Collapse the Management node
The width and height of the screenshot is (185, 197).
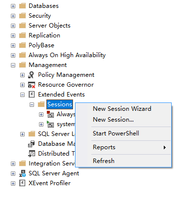point(13,65)
